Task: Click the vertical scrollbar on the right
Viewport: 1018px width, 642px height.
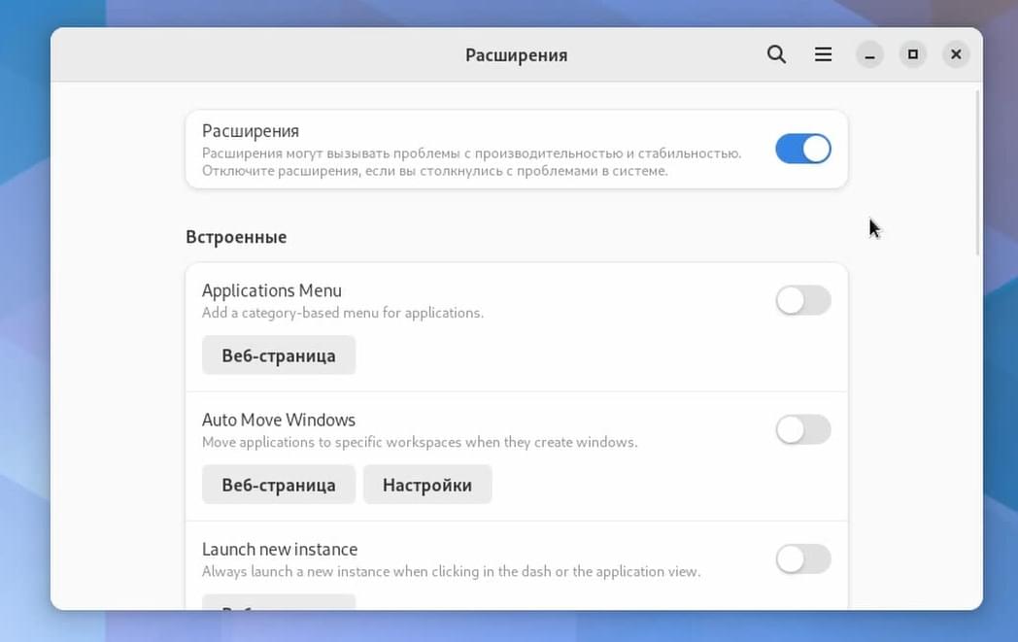Action: pyautogui.click(x=978, y=173)
